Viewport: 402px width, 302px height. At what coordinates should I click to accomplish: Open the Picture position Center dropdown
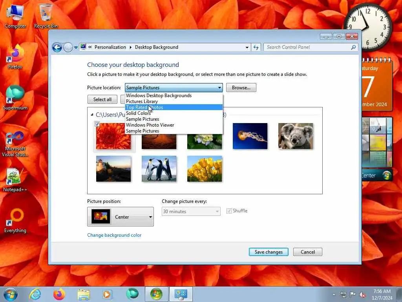(x=121, y=217)
